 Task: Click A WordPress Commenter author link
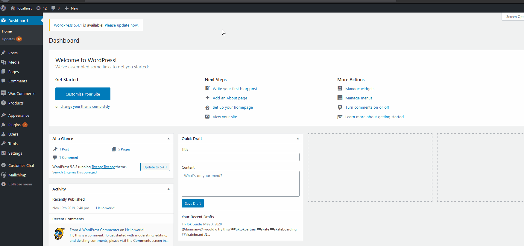tap(99, 230)
